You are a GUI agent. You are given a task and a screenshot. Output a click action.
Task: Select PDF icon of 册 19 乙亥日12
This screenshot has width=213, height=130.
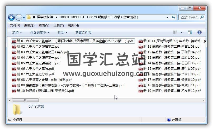click(141, 91)
